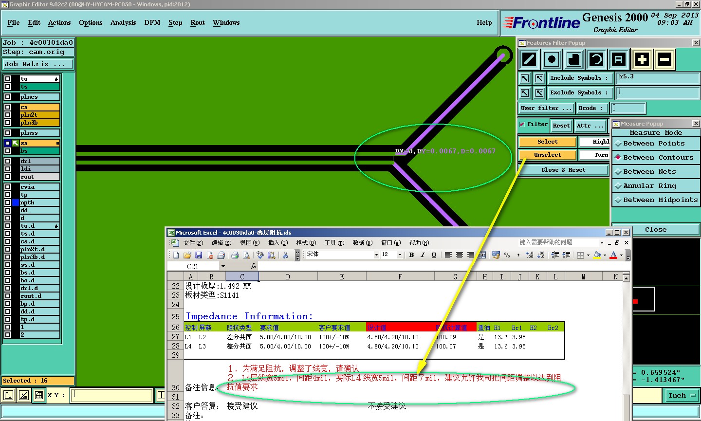Image resolution: width=701 pixels, height=421 pixels.
Task: Open Excel fill color dropdown arrow
Action: click(605, 255)
